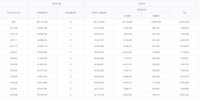The height and width of the screenshot is (99, 203).
Task: Select cell value 8,272,521
Action: [x=127, y=64]
